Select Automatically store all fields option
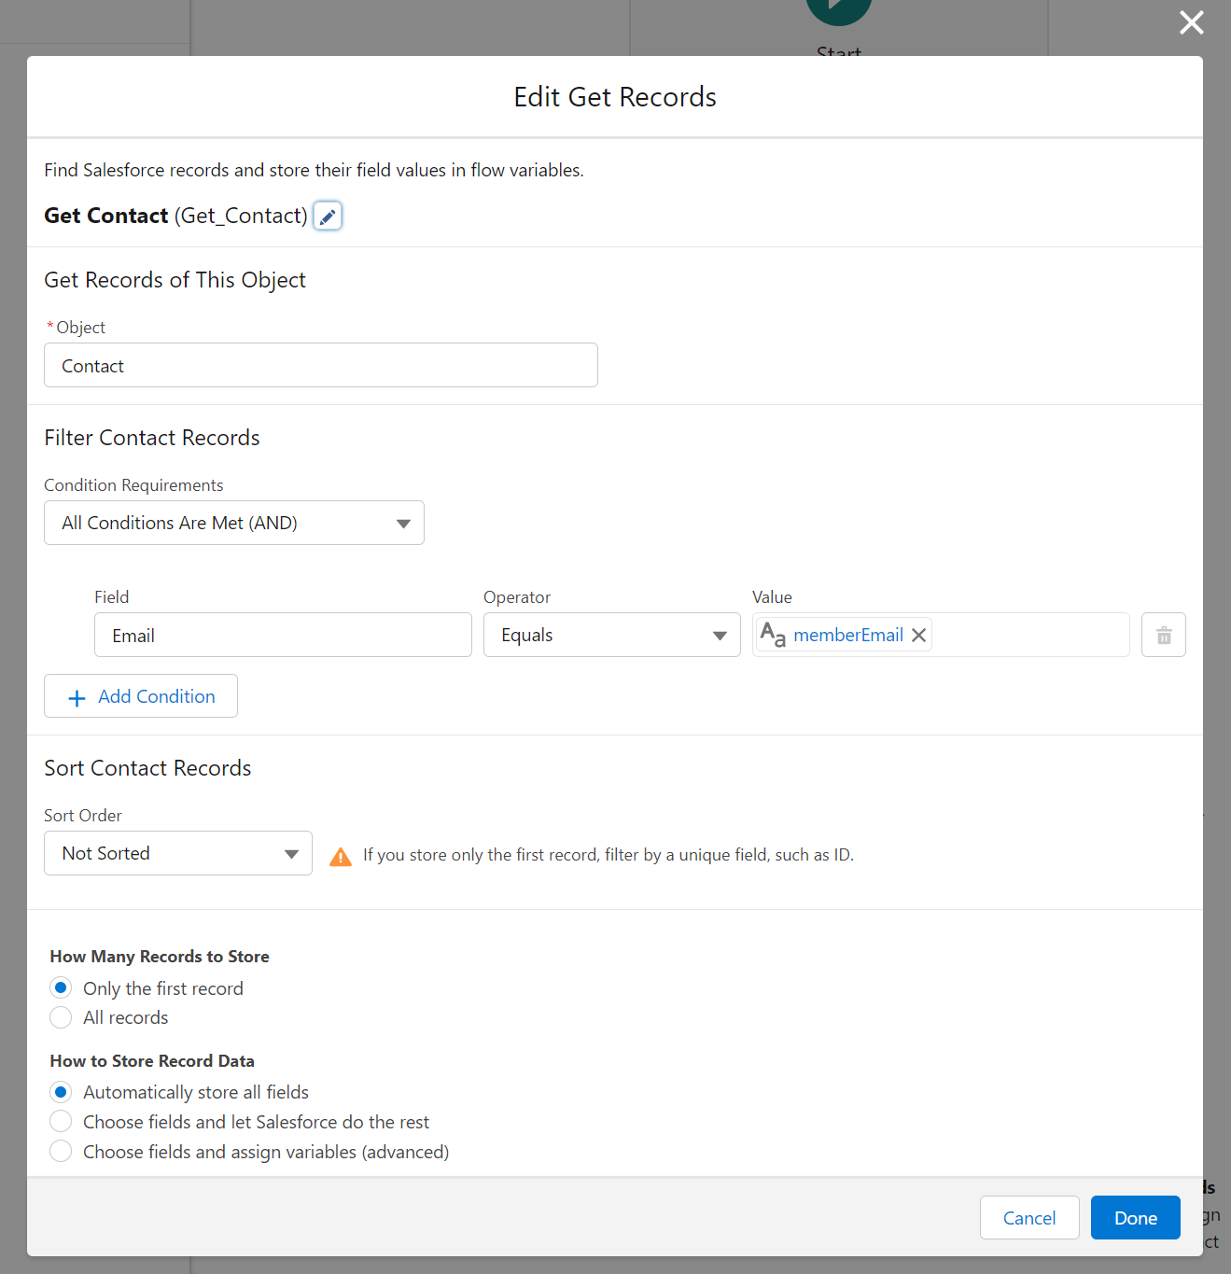The height and width of the screenshot is (1274, 1231). [61, 1092]
